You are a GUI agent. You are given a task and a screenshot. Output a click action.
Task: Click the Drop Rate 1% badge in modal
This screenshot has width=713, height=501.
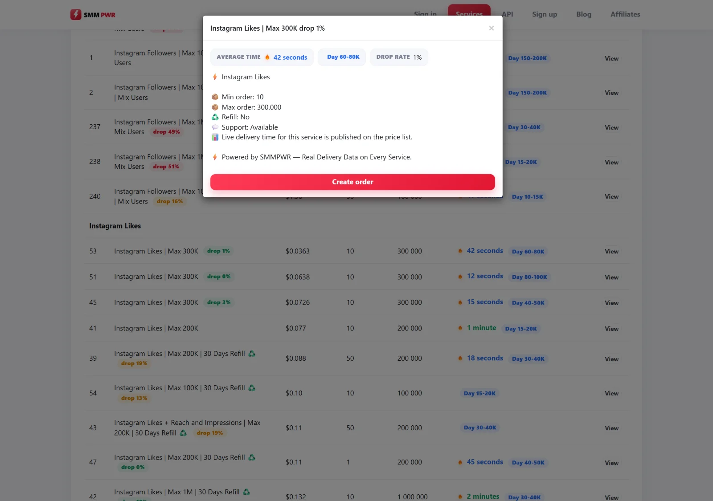point(399,57)
